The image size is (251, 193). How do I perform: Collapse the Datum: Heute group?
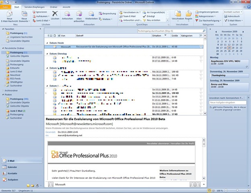47,43
